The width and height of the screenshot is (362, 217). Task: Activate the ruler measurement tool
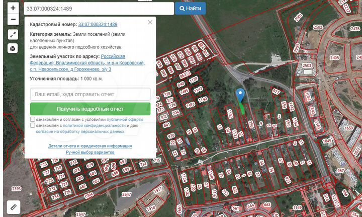point(13,206)
